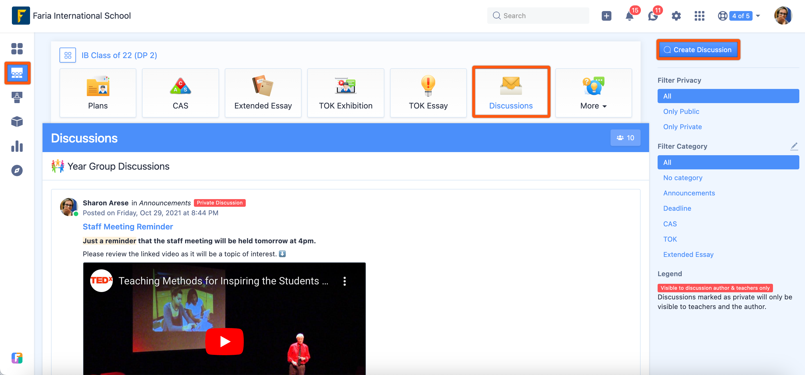
Task: Open the dashboard grid icon in sidebar
Action: [17, 49]
